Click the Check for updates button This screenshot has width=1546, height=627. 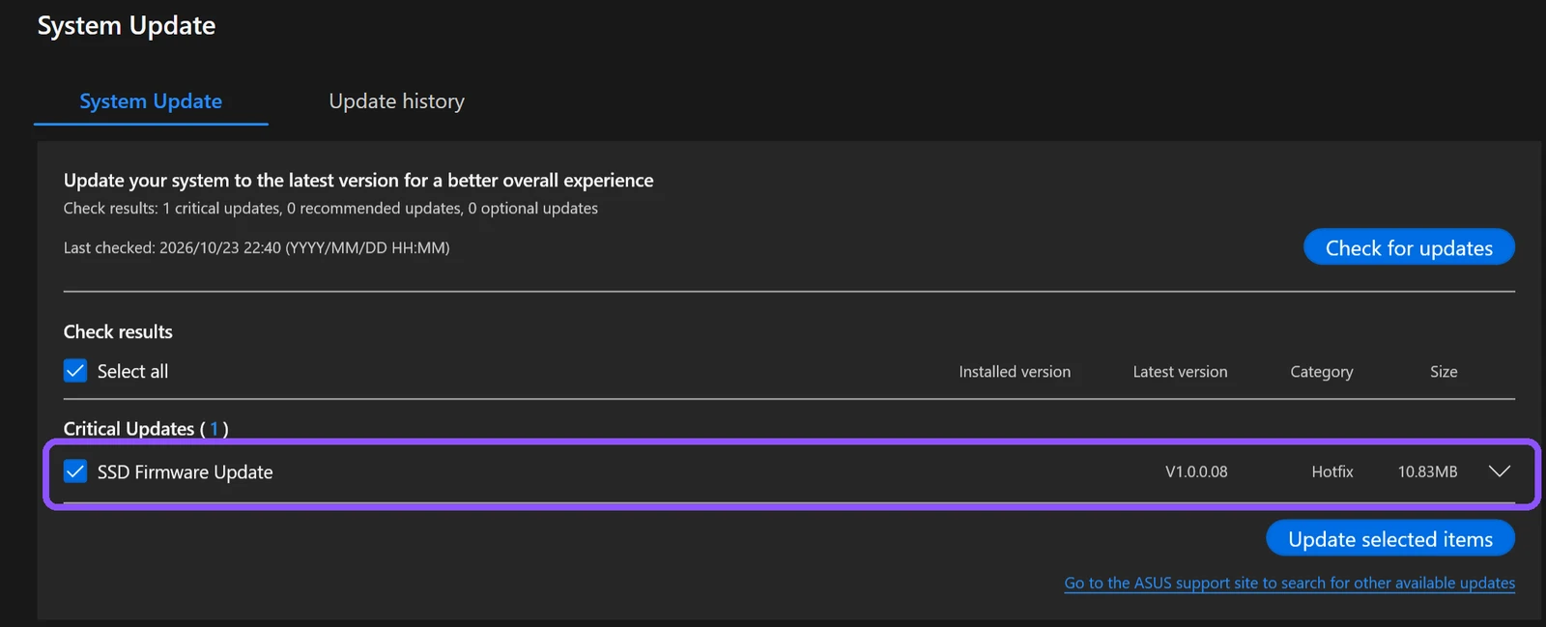point(1409,247)
